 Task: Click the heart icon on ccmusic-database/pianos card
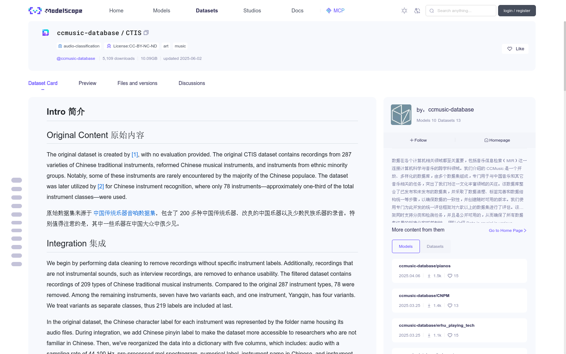450,276
